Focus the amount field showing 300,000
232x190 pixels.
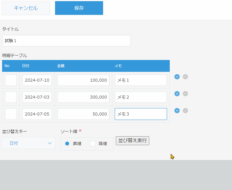coord(83,97)
